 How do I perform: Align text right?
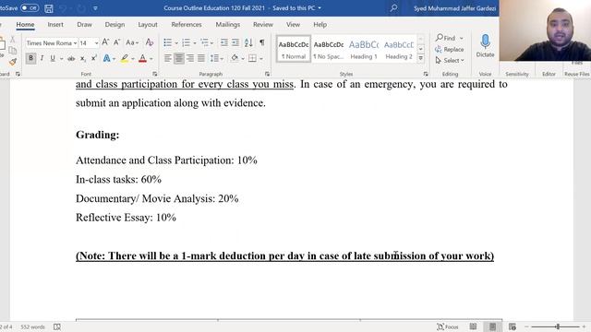[x=190, y=58]
